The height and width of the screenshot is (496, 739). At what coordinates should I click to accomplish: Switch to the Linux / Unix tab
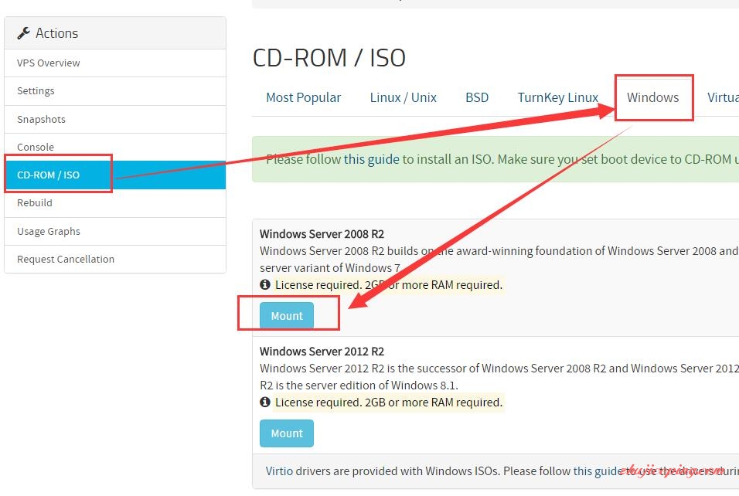pyautogui.click(x=403, y=97)
